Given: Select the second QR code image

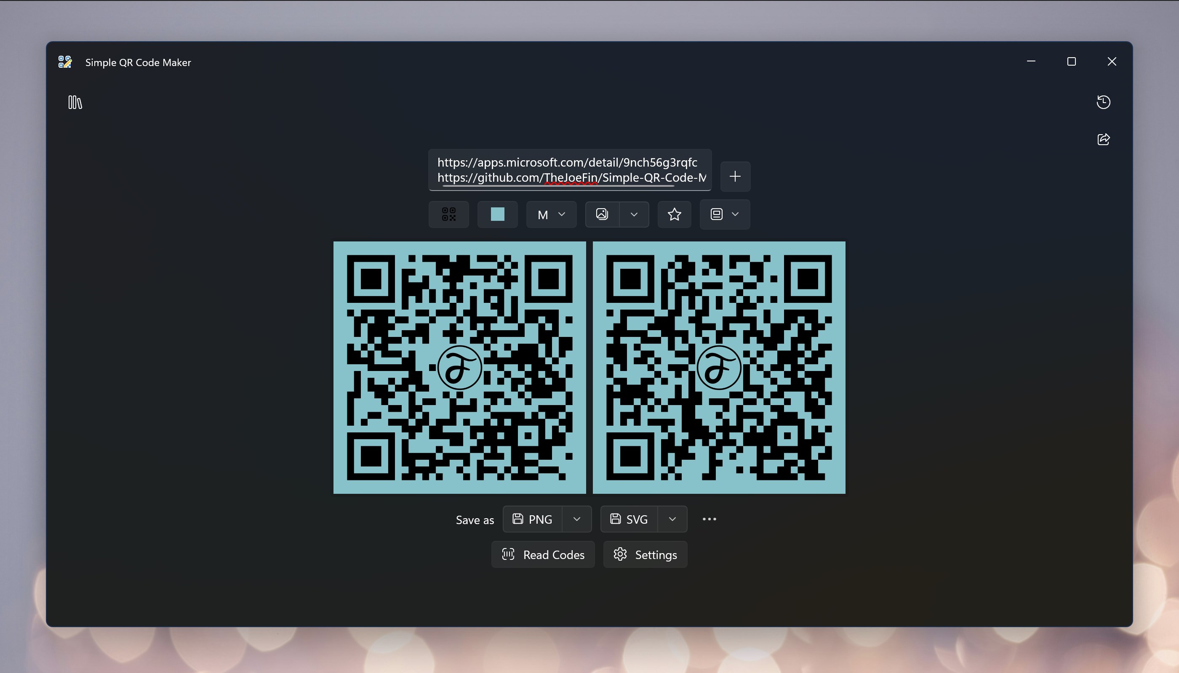Looking at the screenshot, I should click(719, 368).
